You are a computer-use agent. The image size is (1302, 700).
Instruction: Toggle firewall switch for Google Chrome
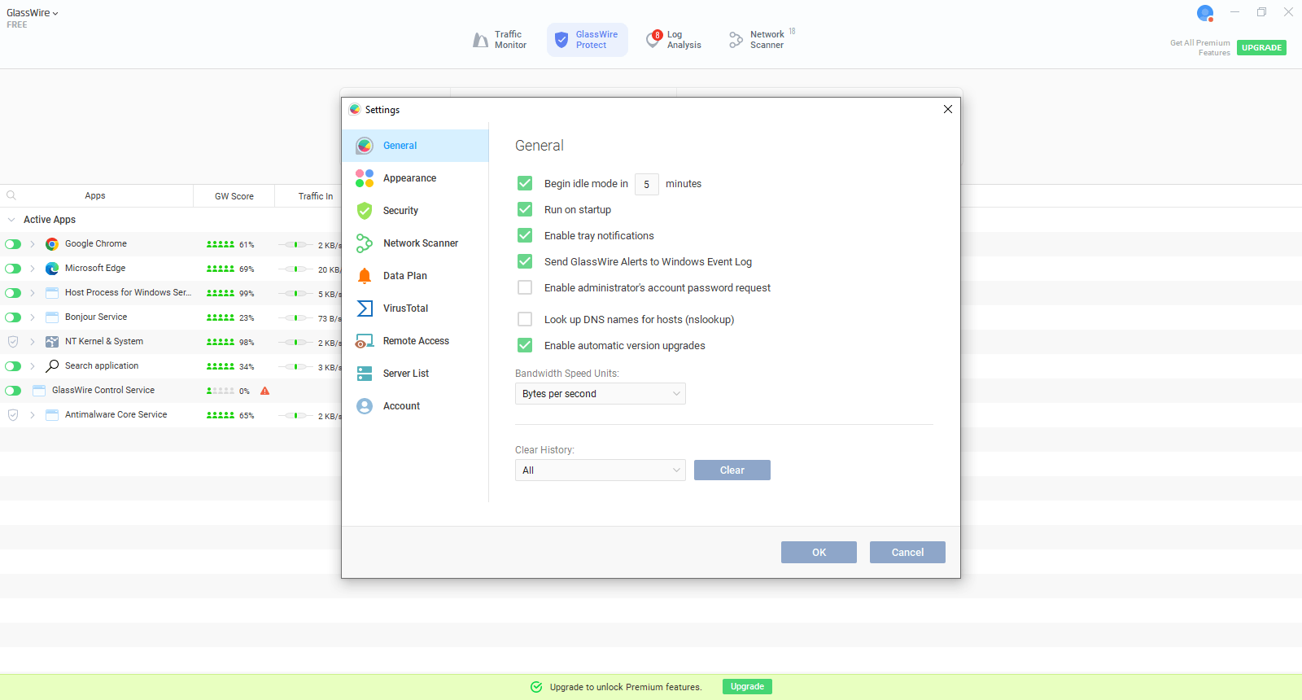pos(13,244)
